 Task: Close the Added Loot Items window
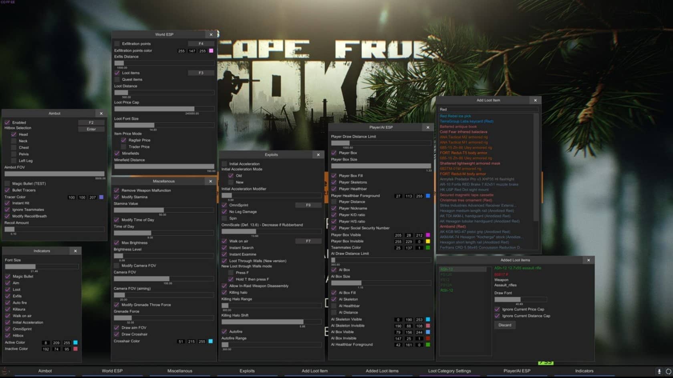tap(588, 260)
